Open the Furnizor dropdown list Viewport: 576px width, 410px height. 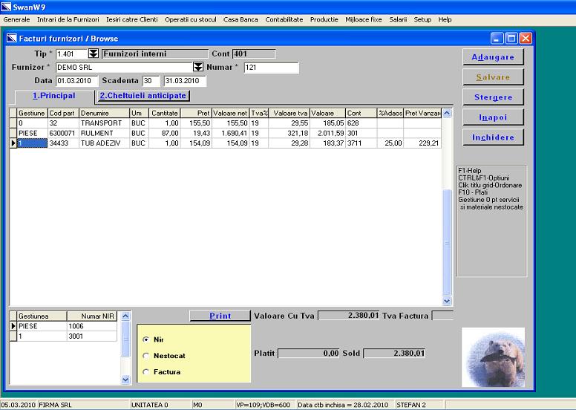[198, 68]
